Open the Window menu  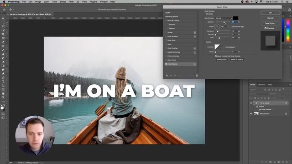click(104, 2)
